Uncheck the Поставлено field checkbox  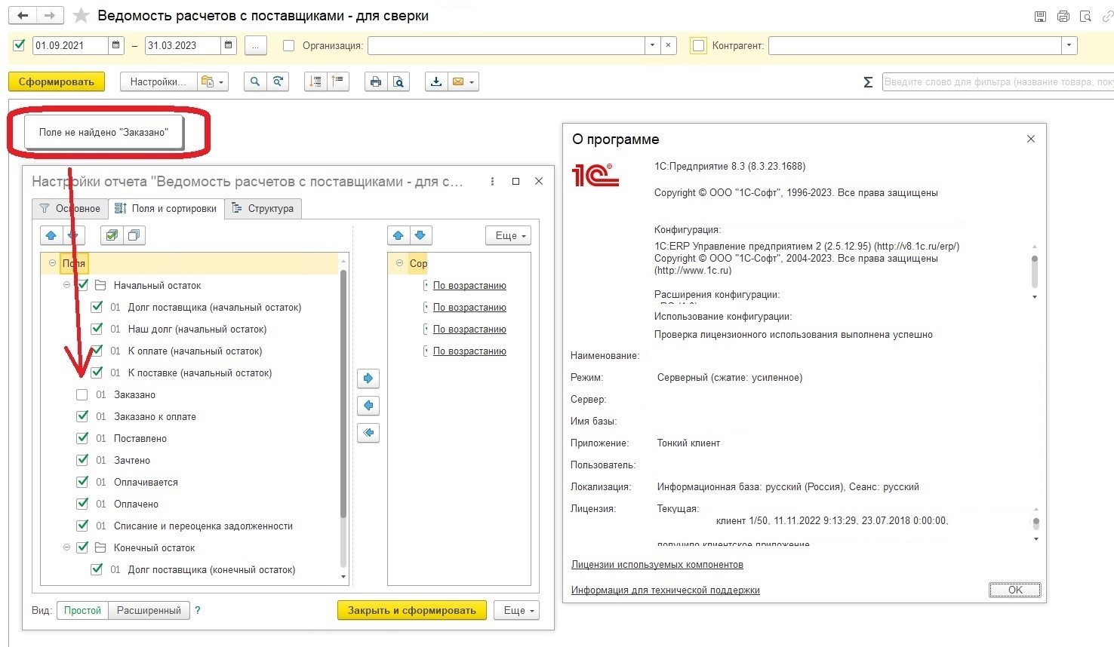click(82, 438)
